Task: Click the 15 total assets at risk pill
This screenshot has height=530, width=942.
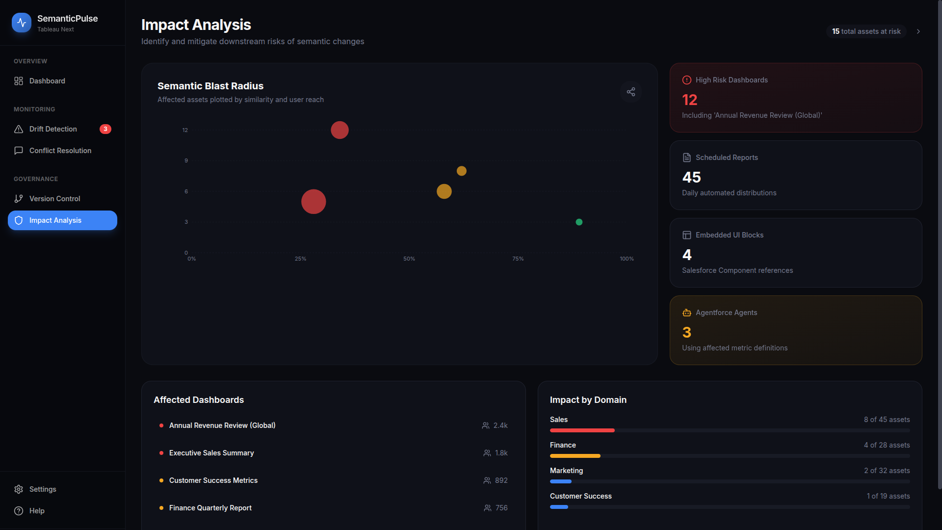Action: (866, 31)
